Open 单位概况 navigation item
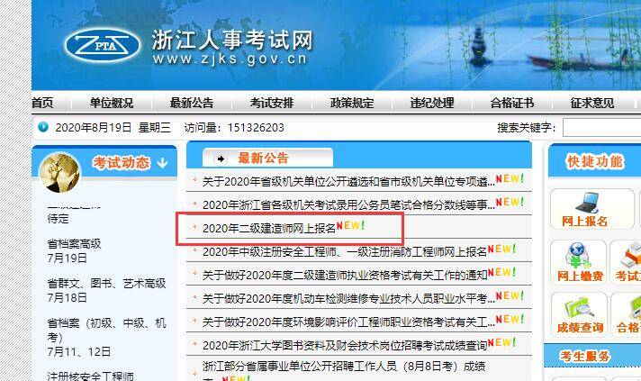 tap(112, 103)
